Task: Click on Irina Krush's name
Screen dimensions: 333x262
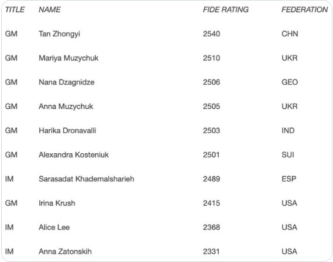Action: [x=57, y=203]
